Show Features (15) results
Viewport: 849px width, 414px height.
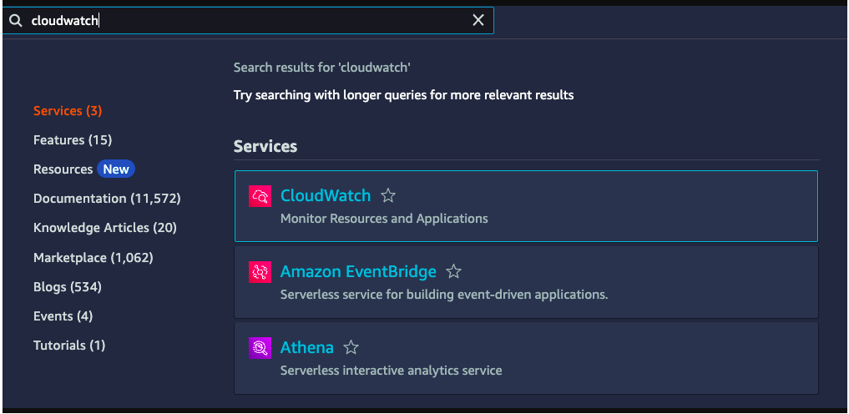click(x=73, y=140)
